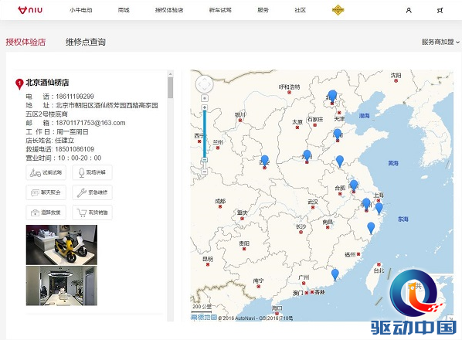
Task: Click the blue pin left of 东海 label
Action: tap(371, 228)
